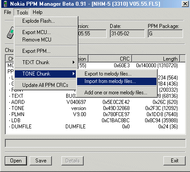This screenshot has height=172, width=190.
Task: Select the TEXT chunk row
Action: 95,96
